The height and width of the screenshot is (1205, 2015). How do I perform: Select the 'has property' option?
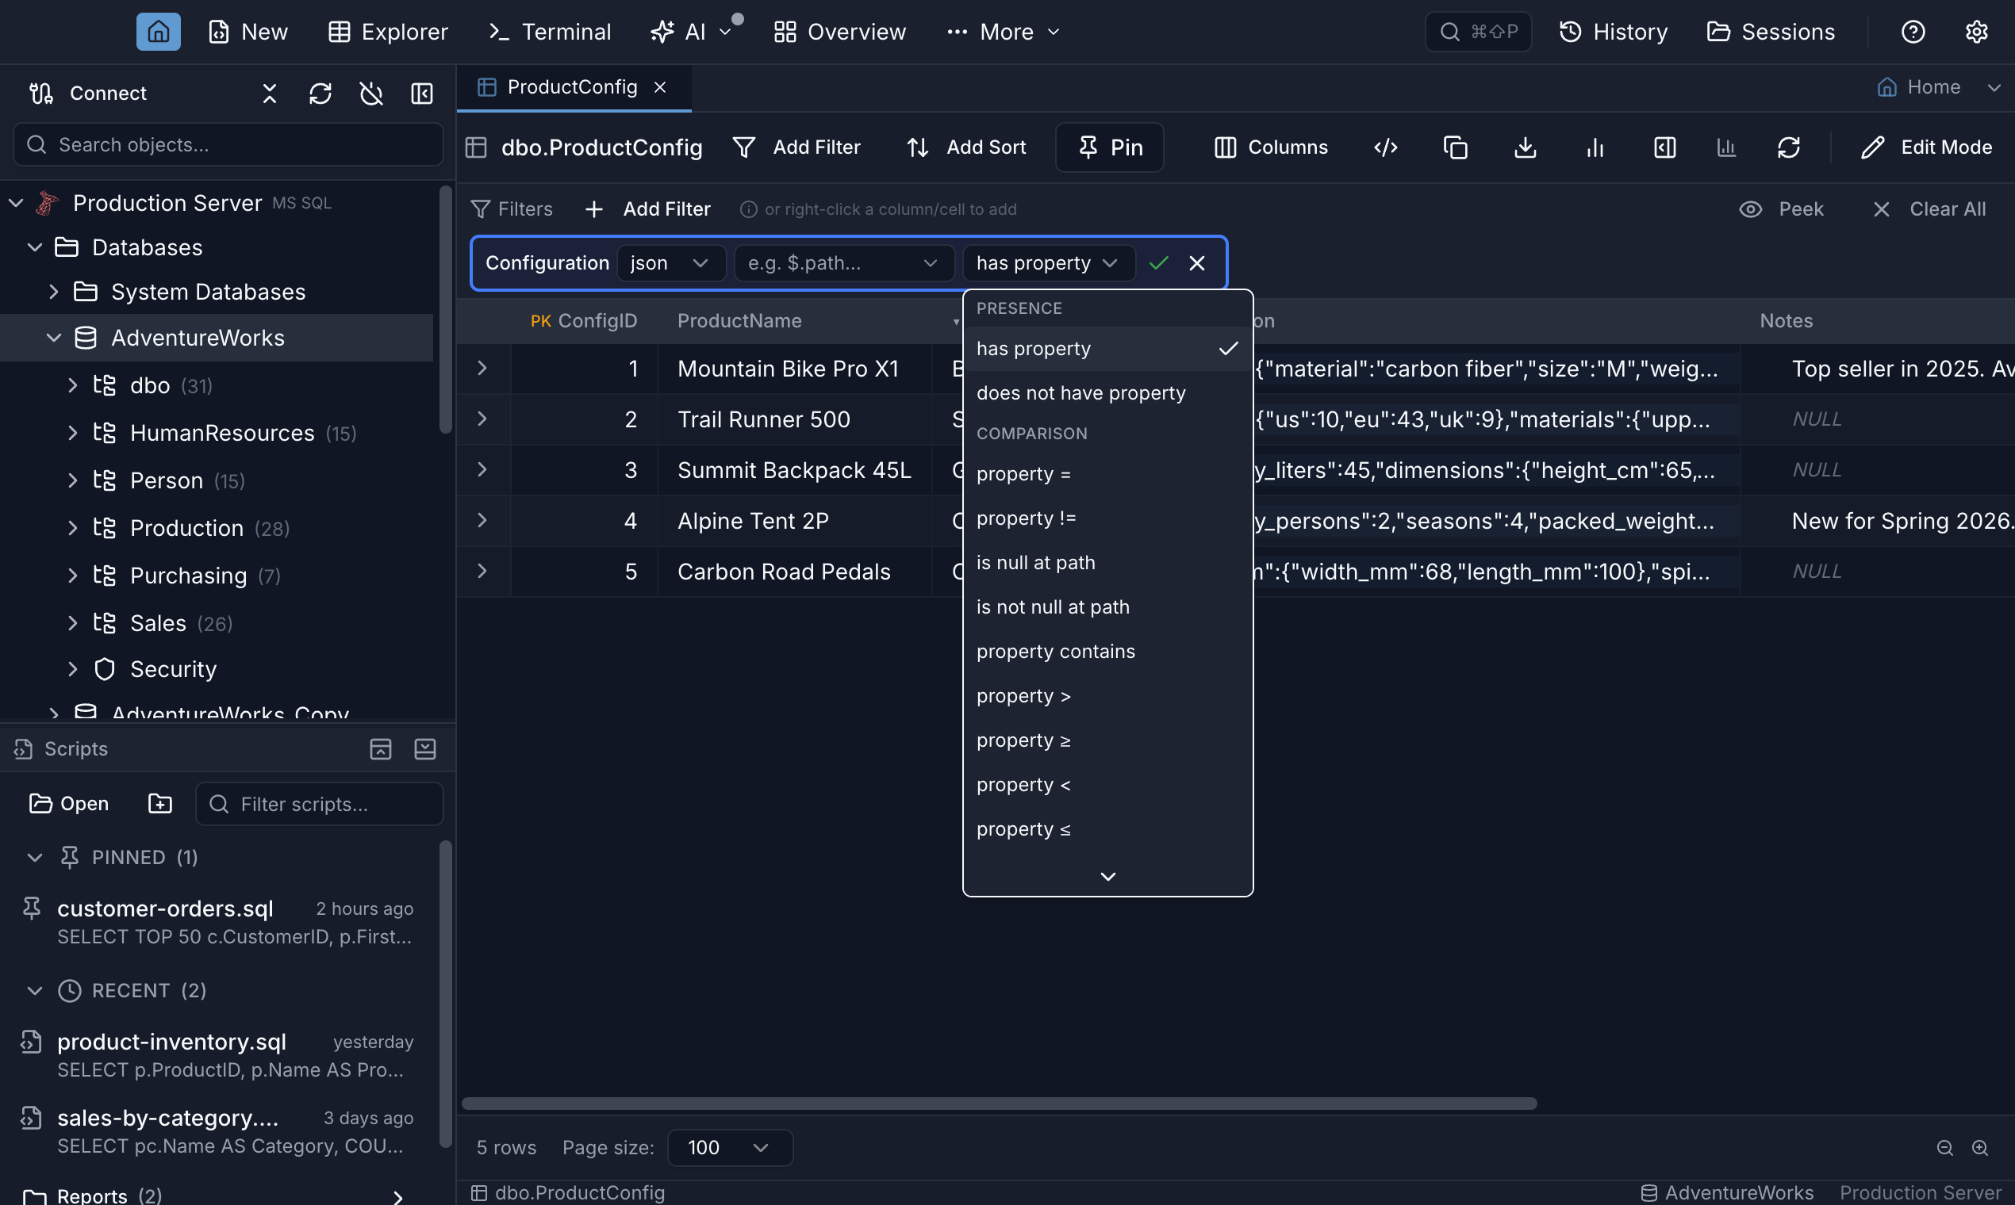pyautogui.click(x=1107, y=348)
